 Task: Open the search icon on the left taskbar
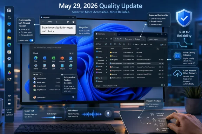[9, 17]
